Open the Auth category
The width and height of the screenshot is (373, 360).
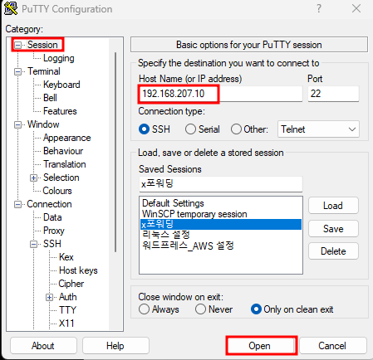(x=68, y=297)
